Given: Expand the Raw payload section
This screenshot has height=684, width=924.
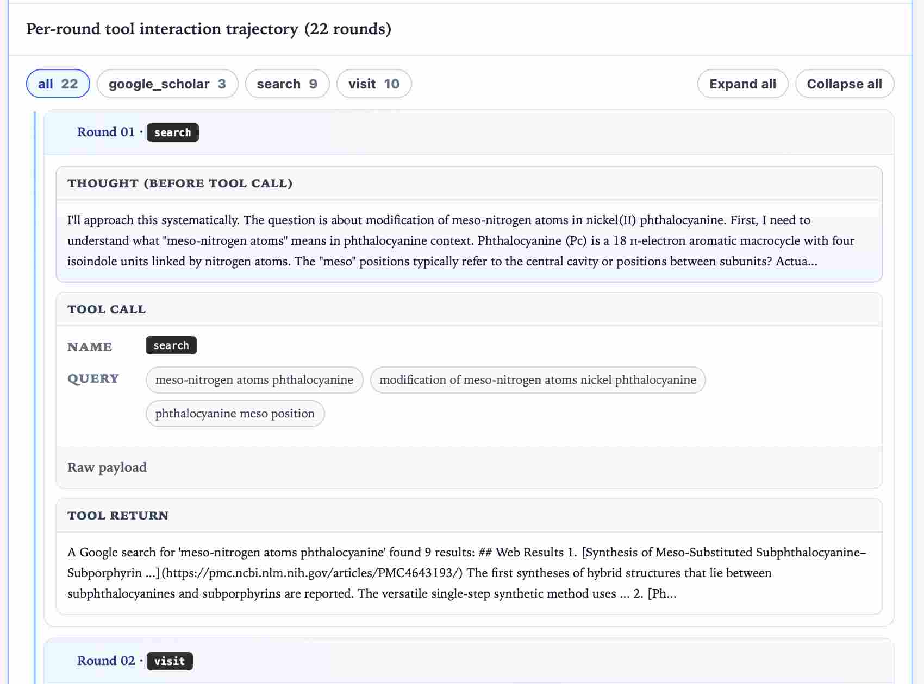Looking at the screenshot, I should [107, 467].
